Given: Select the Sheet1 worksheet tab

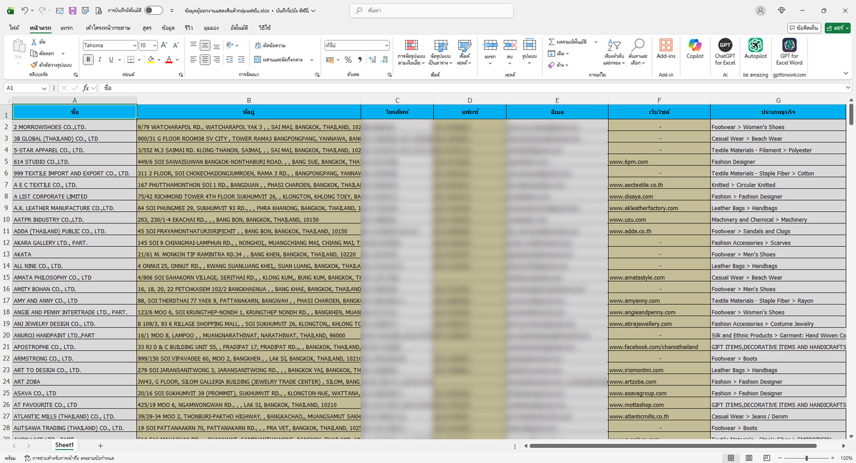Looking at the screenshot, I should coord(64,445).
